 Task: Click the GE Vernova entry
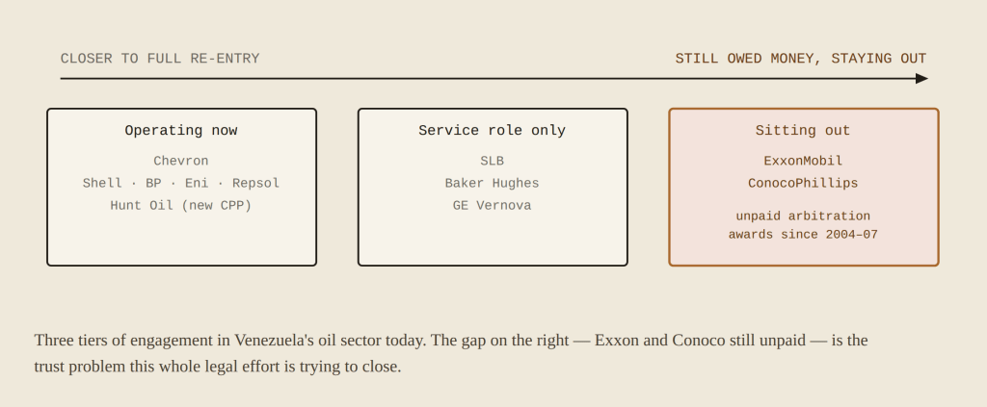(x=493, y=205)
